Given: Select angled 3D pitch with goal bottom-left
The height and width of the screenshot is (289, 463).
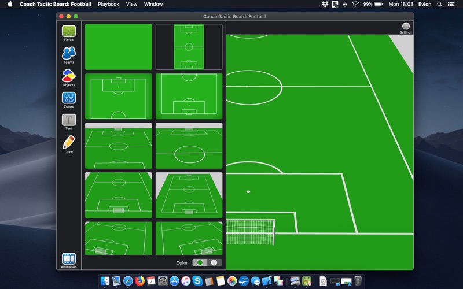Looking at the screenshot, I should [119, 238].
